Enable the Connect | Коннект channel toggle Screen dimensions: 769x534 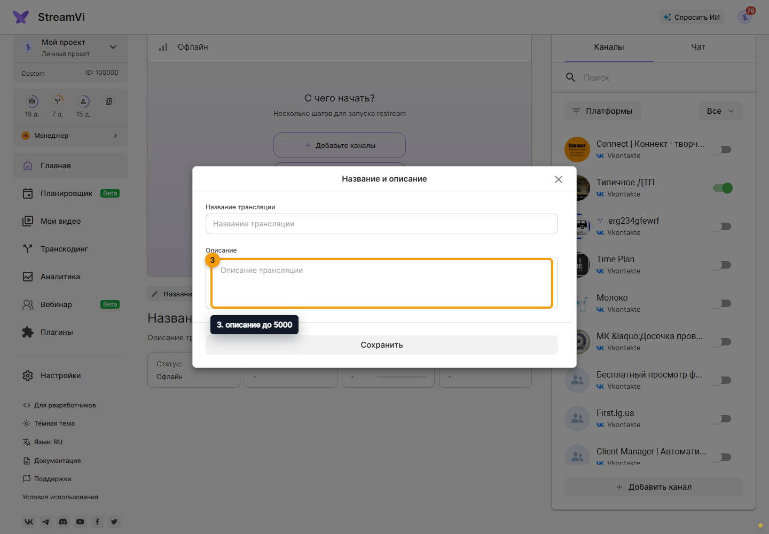(x=722, y=150)
